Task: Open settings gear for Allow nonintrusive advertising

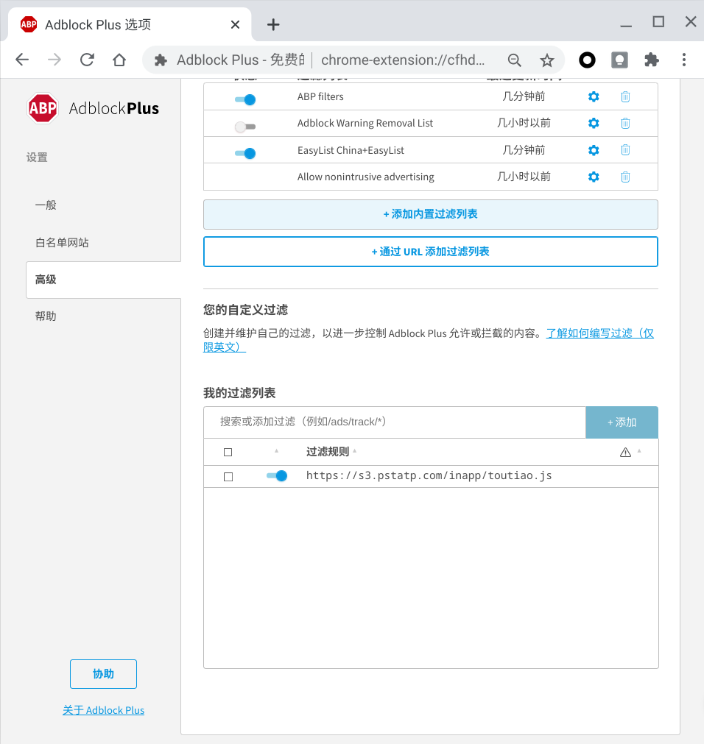Action: (594, 177)
